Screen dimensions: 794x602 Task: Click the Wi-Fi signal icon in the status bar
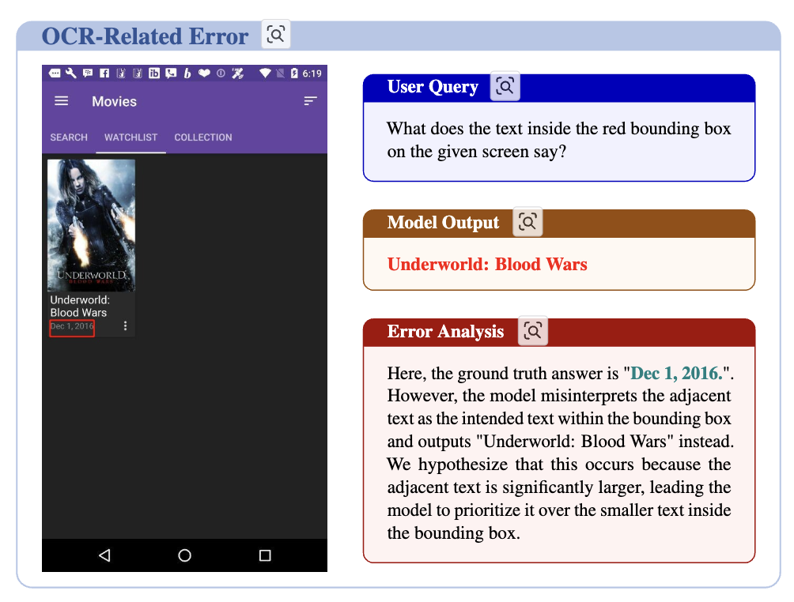tap(265, 73)
